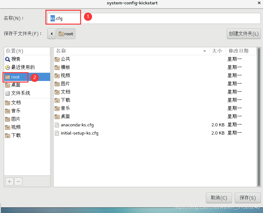Image resolution: width=263 pixels, height=213 pixels.
Task: Select the 桌面 folder in the file list
Action: (x=155, y=117)
